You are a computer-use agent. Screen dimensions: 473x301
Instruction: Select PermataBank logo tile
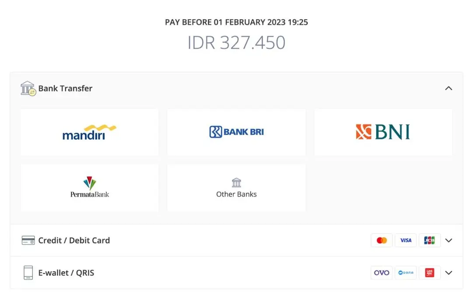coord(89,187)
